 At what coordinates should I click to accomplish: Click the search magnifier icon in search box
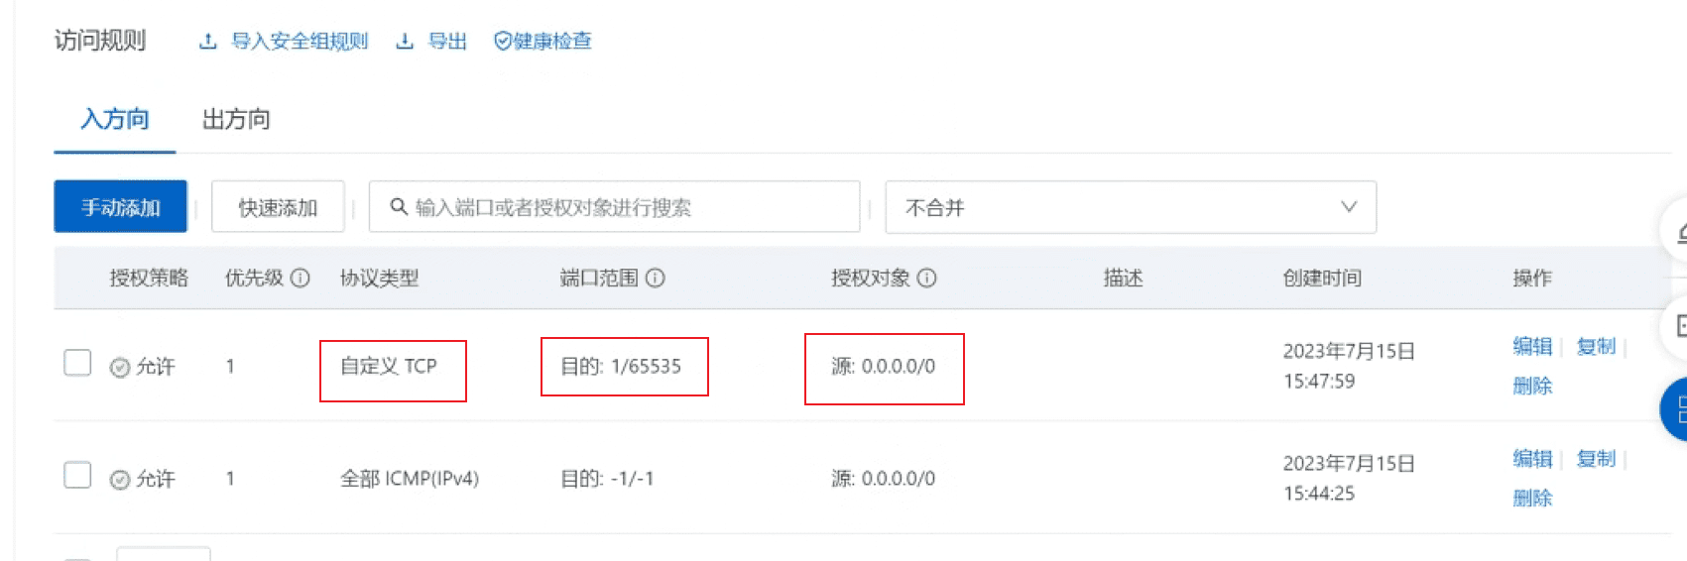coord(399,206)
